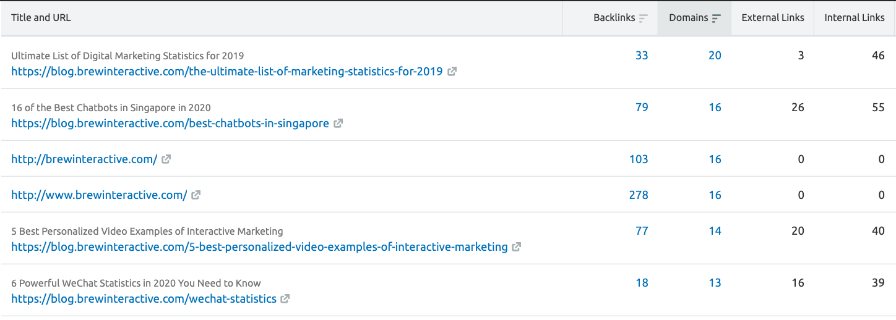Click the Title and URL column header
This screenshot has height=320, width=896.
(x=41, y=18)
